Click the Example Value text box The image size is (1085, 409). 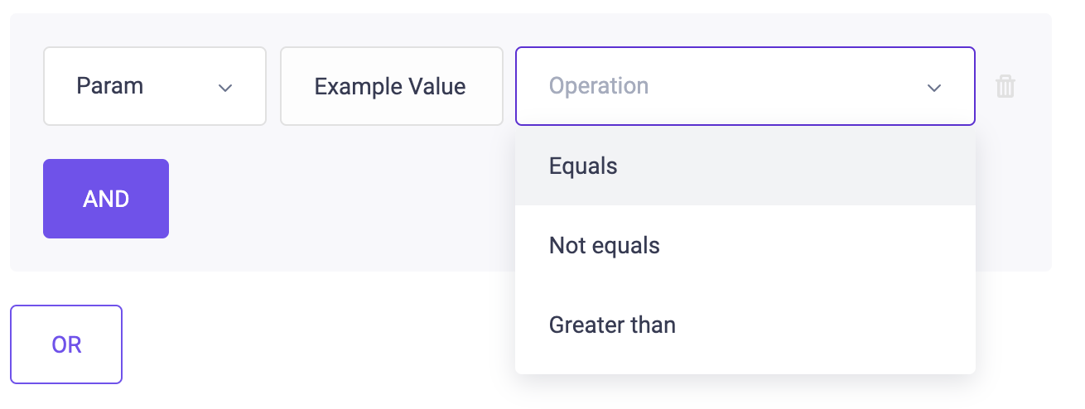pyautogui.click(x=392, y=86)
